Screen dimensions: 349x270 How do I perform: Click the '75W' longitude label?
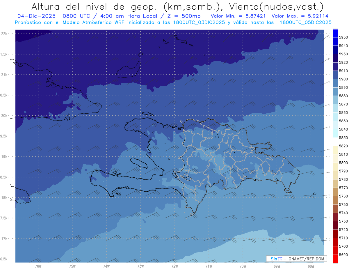click(x=72, y=266)
